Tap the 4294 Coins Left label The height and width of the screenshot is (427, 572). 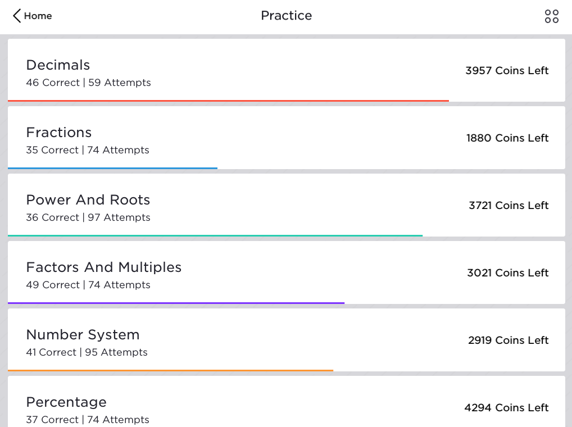(x=506, y=407)
